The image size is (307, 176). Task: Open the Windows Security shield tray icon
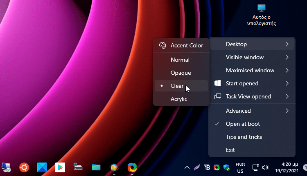pyautogui.click(x=226, y=167)
